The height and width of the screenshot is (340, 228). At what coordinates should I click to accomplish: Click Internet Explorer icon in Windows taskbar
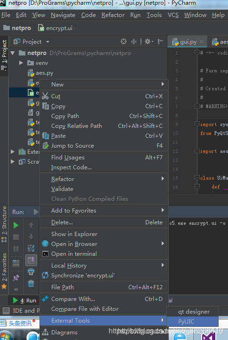tap(180, 336)
